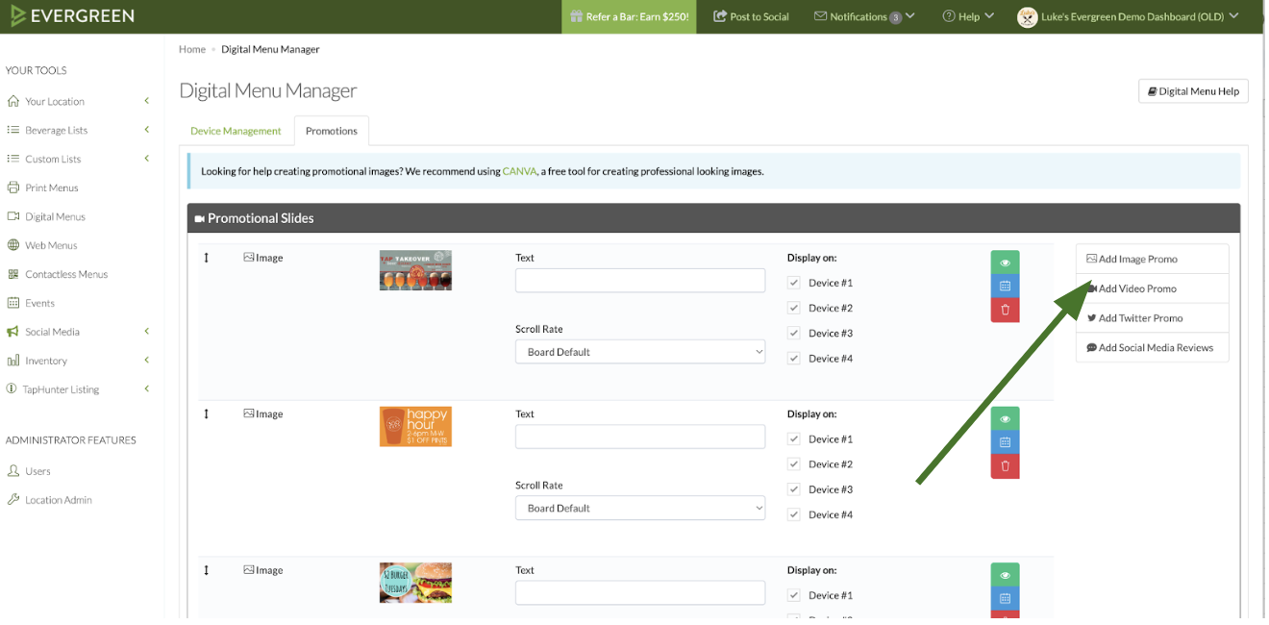The width and height of the screenshot is (1269, 625).
Task: Select the Promotions tab
Action: point(332,131)
